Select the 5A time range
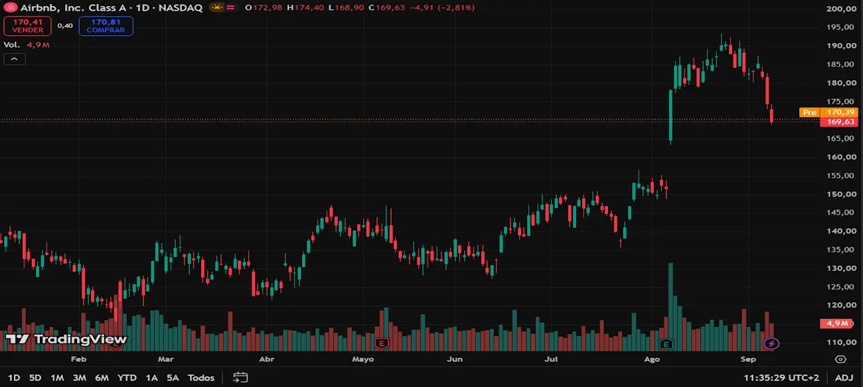This screenshot has height=387, width=863. pyautogui.click(x=173, y=378)
